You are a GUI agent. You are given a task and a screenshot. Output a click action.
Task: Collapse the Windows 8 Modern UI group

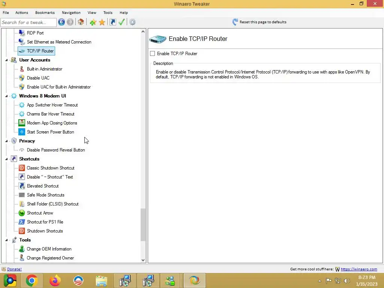7,96
